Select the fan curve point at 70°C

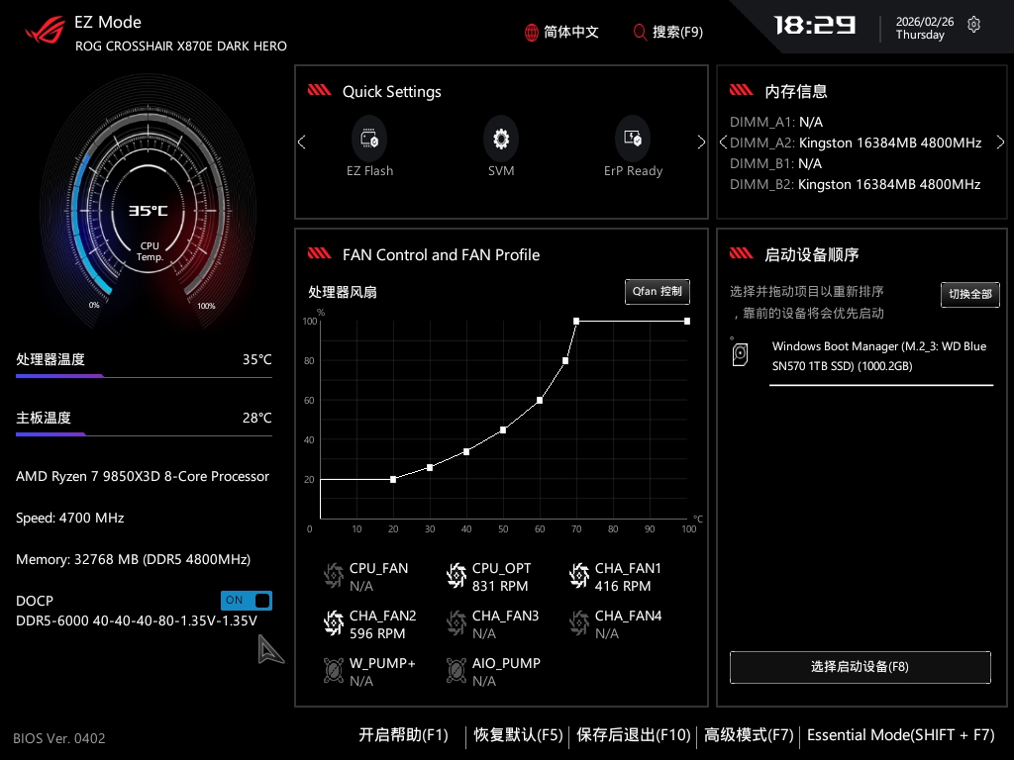[x=576, y=322]
